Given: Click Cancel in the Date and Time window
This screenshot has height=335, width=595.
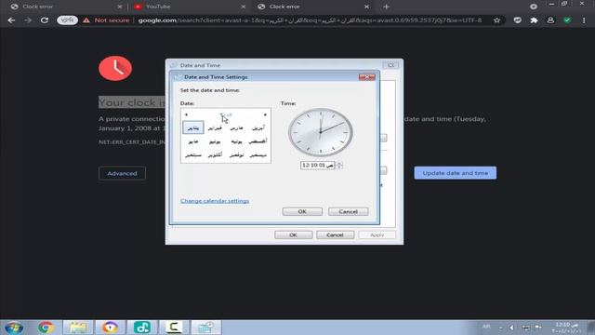Looking at the screenshot, I should pos(335,235).
